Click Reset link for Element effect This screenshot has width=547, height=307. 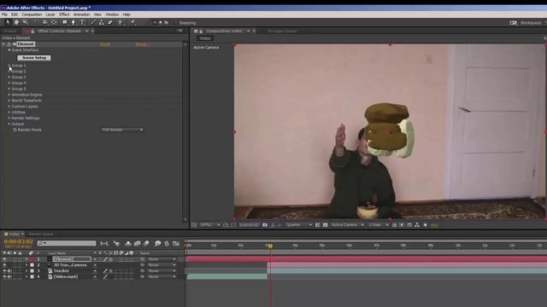click(104, 44)
